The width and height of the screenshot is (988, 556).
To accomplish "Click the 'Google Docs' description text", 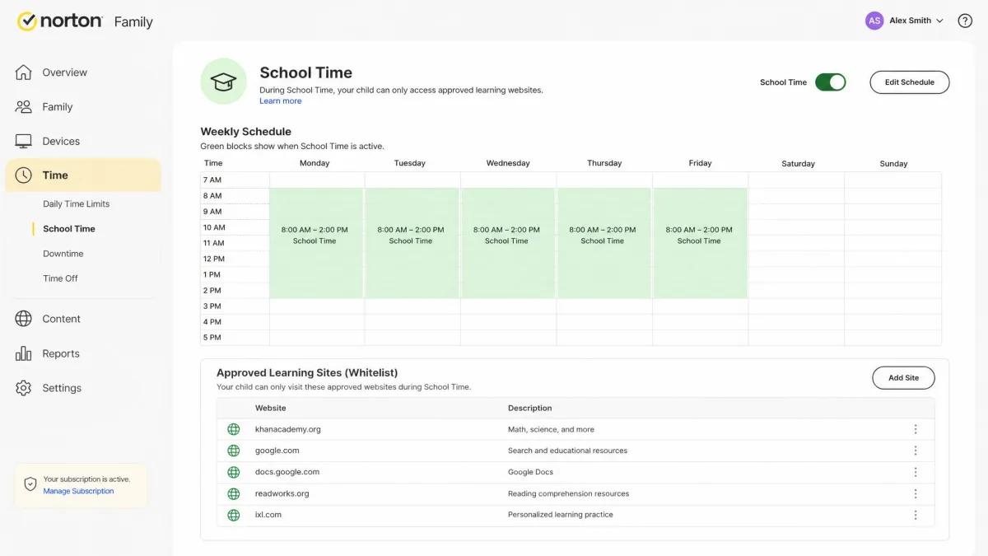I will pos(531,472).
